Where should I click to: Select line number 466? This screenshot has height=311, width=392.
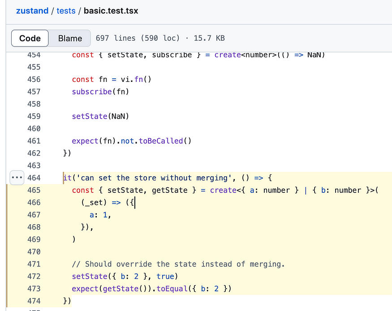[x=34, y=202]
